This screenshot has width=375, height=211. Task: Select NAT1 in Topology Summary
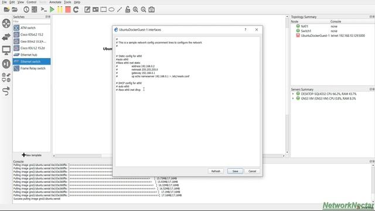tap(305, 26)
